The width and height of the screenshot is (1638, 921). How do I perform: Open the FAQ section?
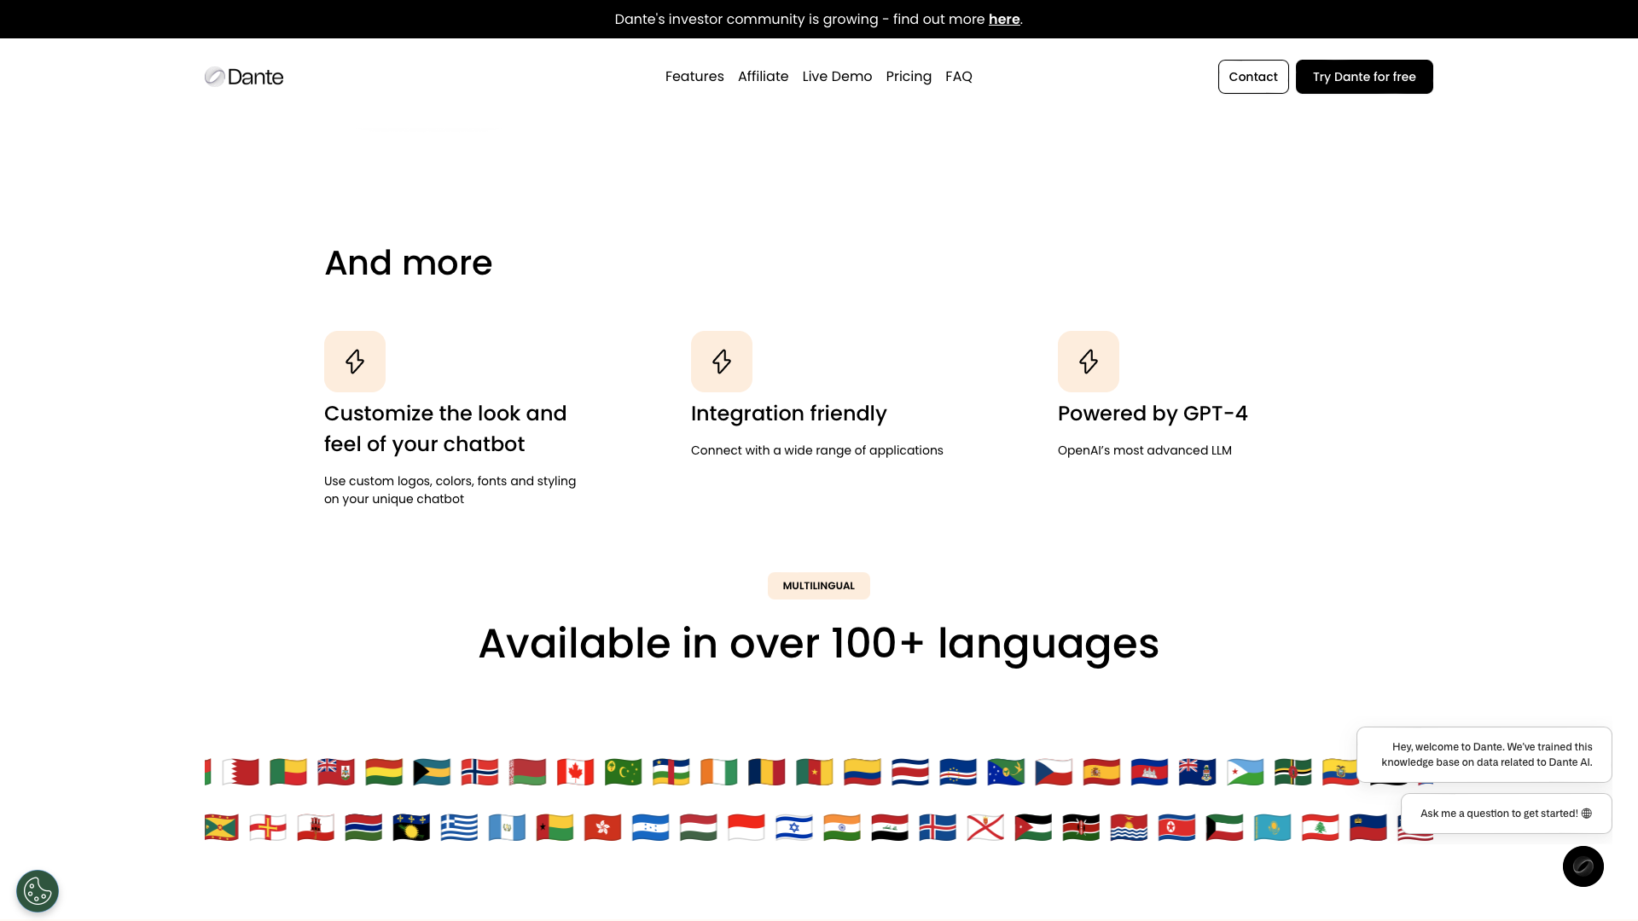coord(959,77)
